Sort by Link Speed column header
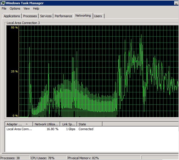Screen dimensions: 179x160 (69, 124)
